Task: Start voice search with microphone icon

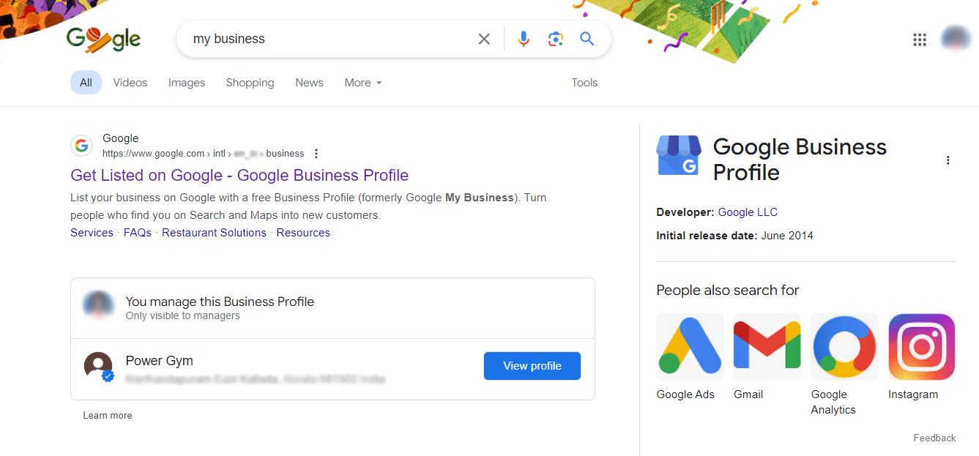Action: click(523, 39)
